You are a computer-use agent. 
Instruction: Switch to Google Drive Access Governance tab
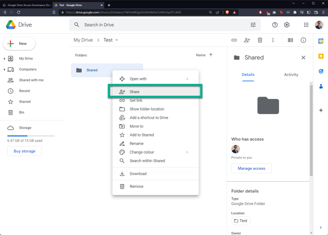pos(27,5)
